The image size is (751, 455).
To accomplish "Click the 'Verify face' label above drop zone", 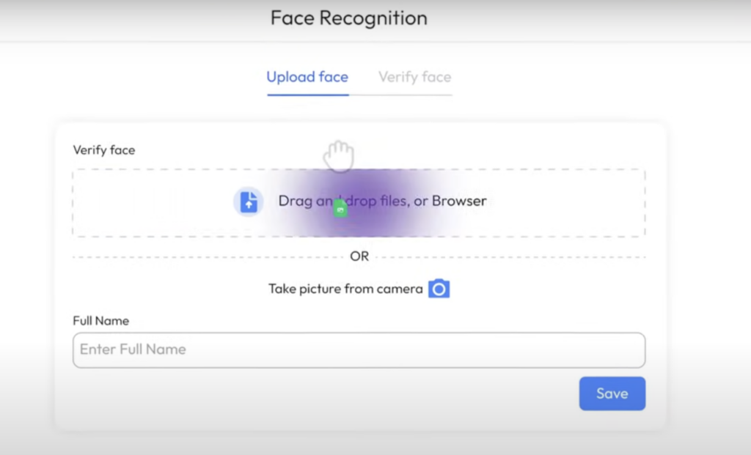I will click(104, 150).
